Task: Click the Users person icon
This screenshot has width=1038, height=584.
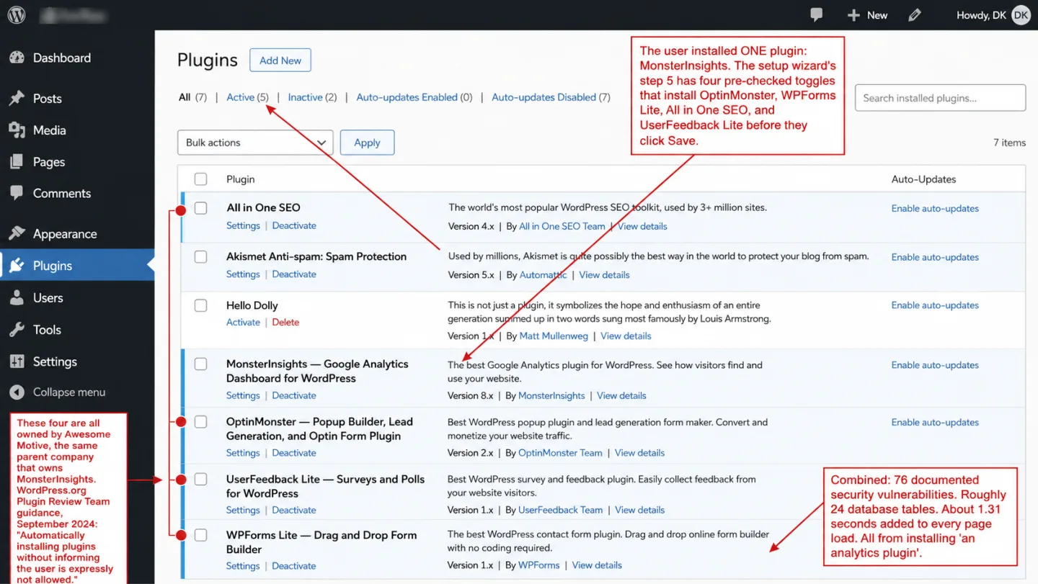Action: [17, 298]
